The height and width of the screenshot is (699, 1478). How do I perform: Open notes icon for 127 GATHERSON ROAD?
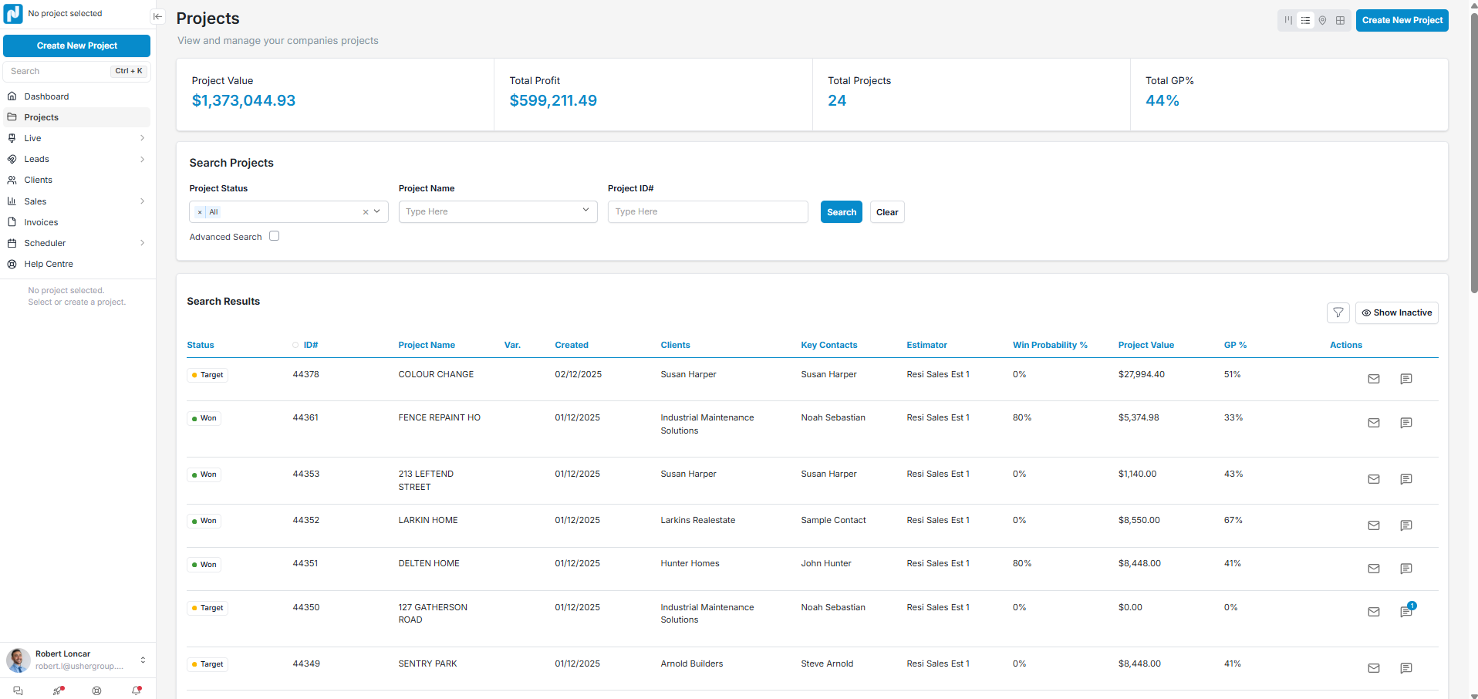(x=1405, y=612)
